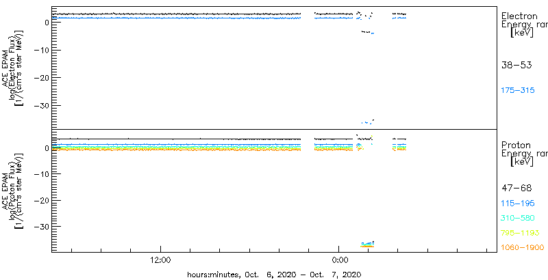Click the proton panel 0 tick label
The width and height of the screenshot is (548, 280).
(46, 148)
